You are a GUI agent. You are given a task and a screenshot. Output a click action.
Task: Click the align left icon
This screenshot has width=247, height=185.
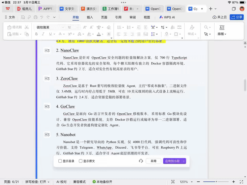point(119,34)
